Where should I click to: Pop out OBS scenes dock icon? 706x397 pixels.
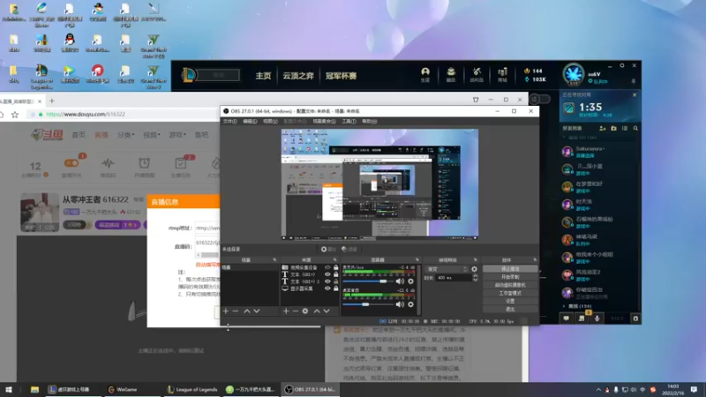pyautogui.click(x=274, y=259)
